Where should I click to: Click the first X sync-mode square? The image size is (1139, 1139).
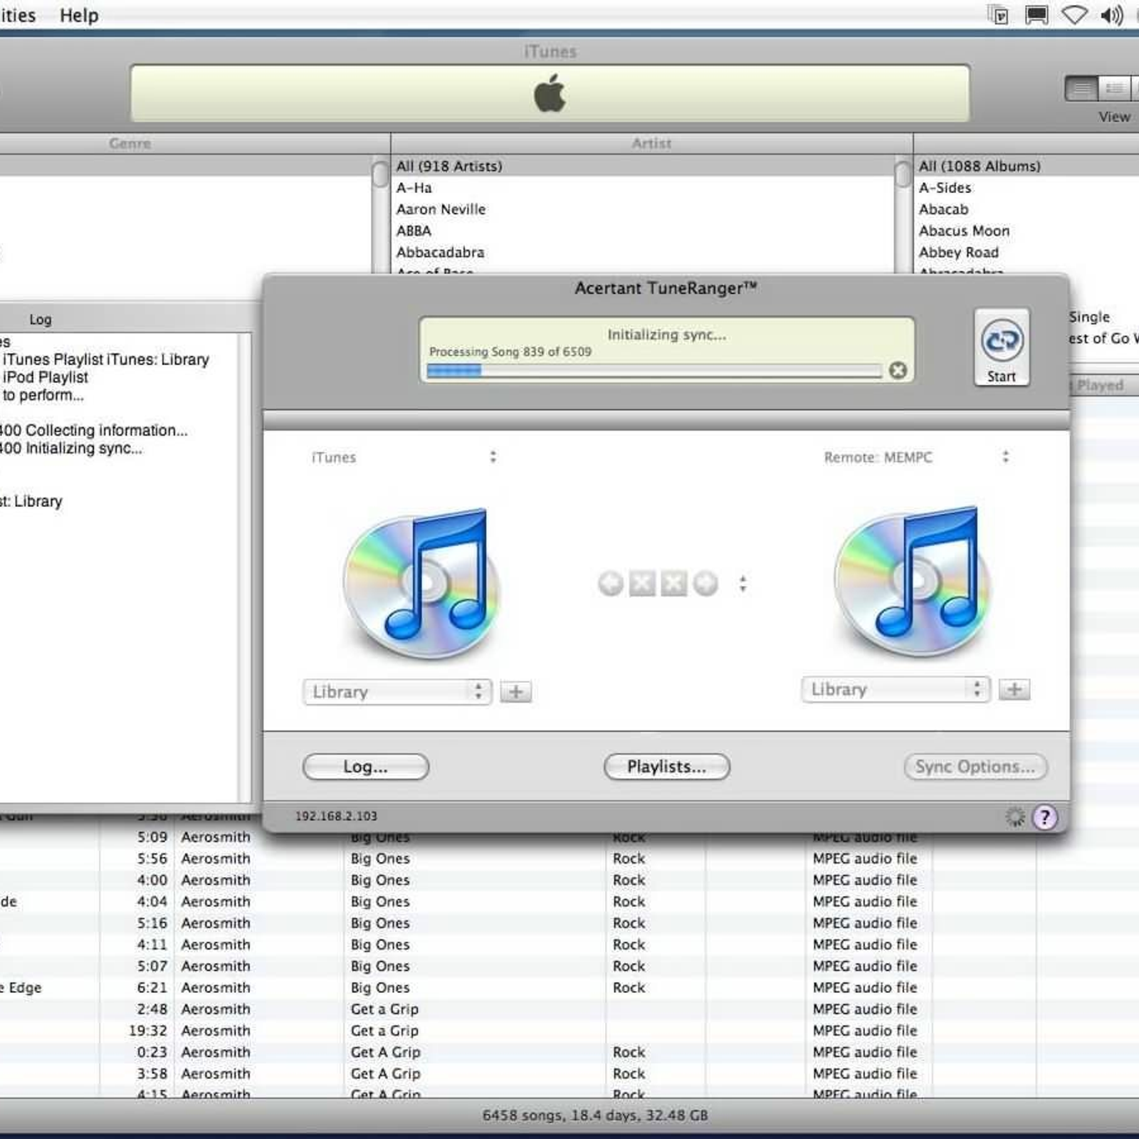pyautogui.click(x=642, y=584)
